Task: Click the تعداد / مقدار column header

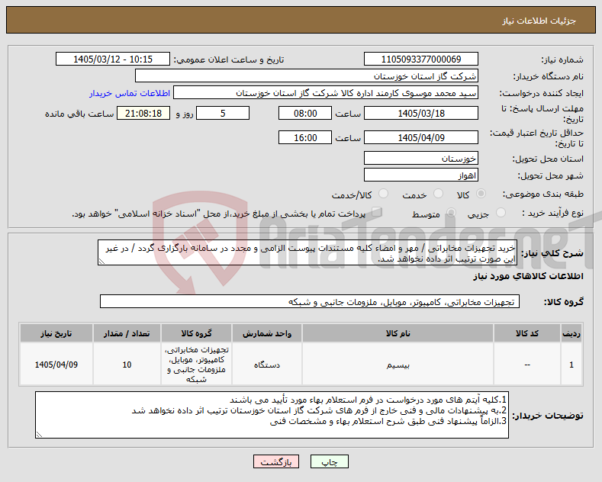Action: (x=127, y=333)
